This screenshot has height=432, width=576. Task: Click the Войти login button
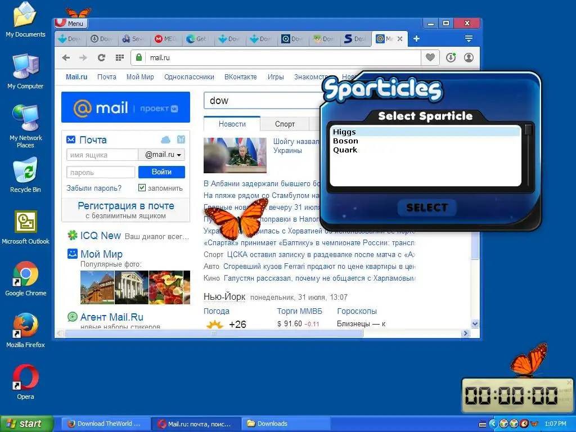[x=161, y=172]
